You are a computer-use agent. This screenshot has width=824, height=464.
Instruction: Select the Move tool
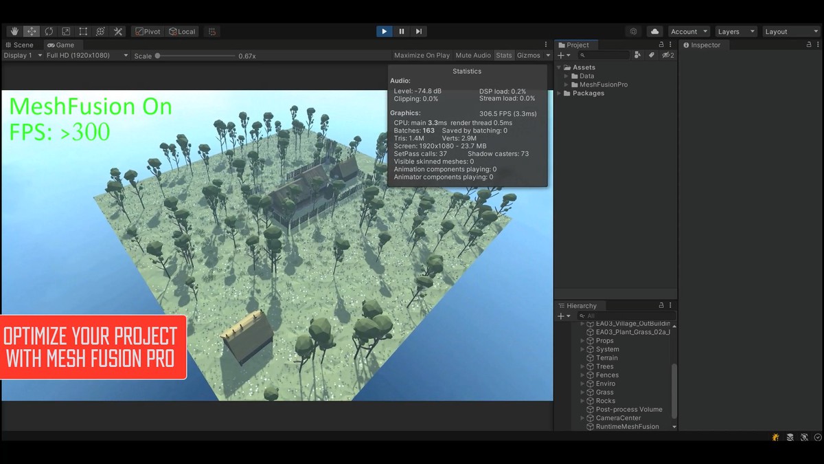click(32, 32)
